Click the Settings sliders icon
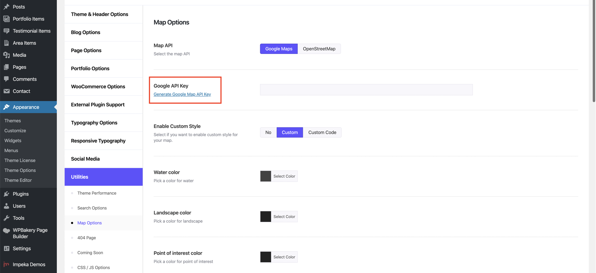Screen dimensions: 596x273 coord(6,249)
